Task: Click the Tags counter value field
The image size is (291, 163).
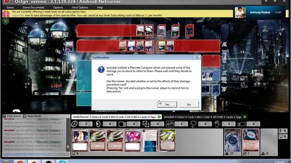Action: (253, 124)
